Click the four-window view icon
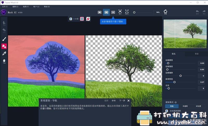This screenshot has height=126, width=208. click(x=113, y=12)
